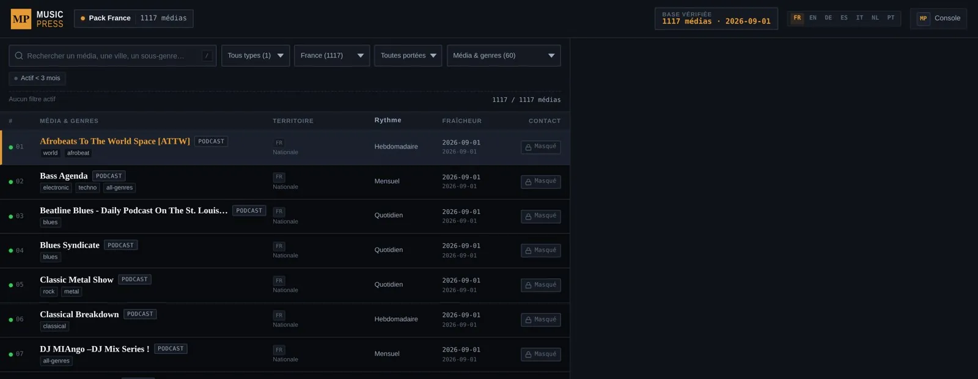978x379 pixels.
Task: Click the BASE VÉRIFIÉE 1117 médias panel
Action: pyautogui.click(x=716, y=18)
